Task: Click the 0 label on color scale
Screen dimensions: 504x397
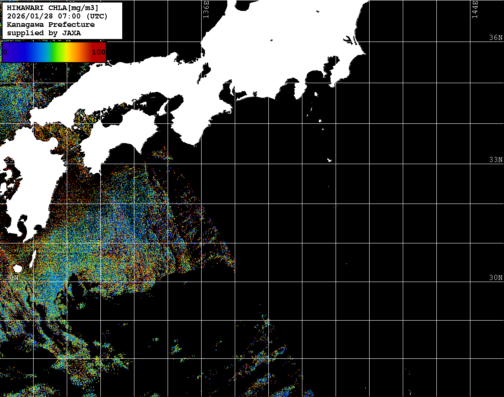Action: click(x=5, y=52)
